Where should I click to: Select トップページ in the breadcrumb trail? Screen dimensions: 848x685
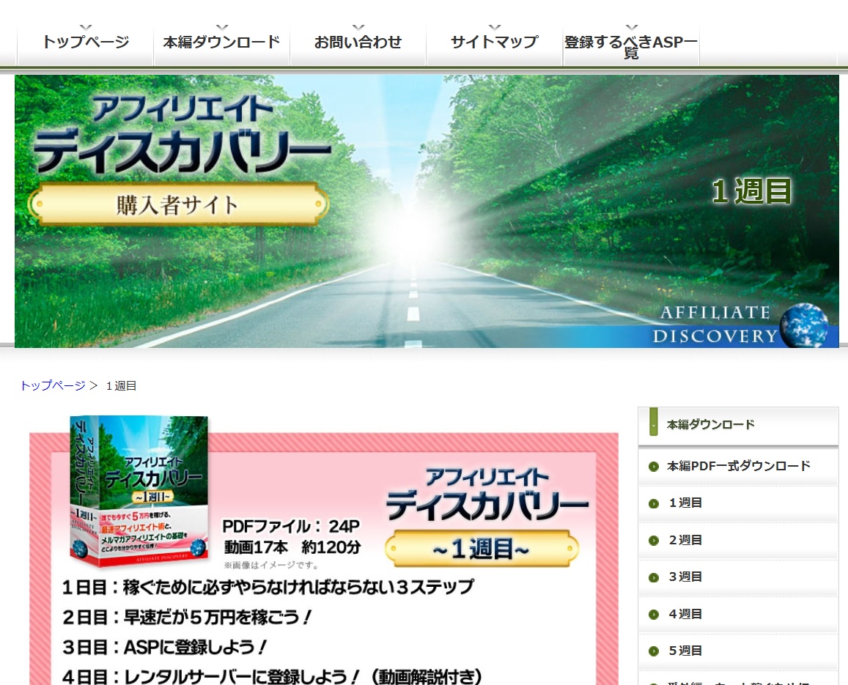52,385
